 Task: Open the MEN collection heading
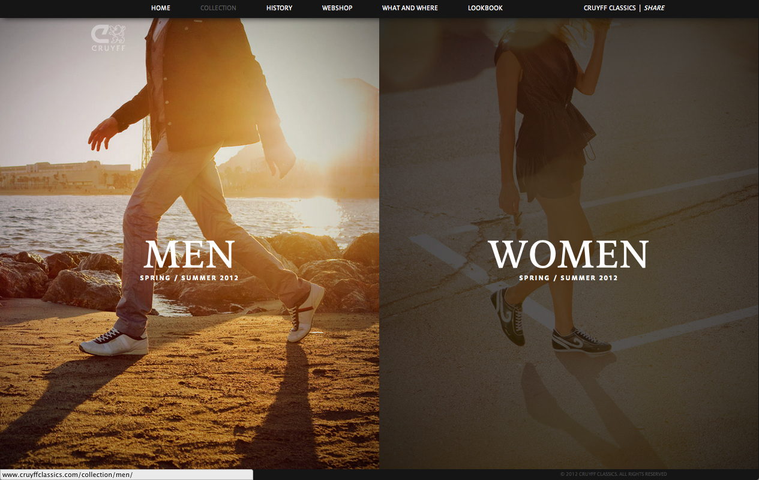[189, 254]
